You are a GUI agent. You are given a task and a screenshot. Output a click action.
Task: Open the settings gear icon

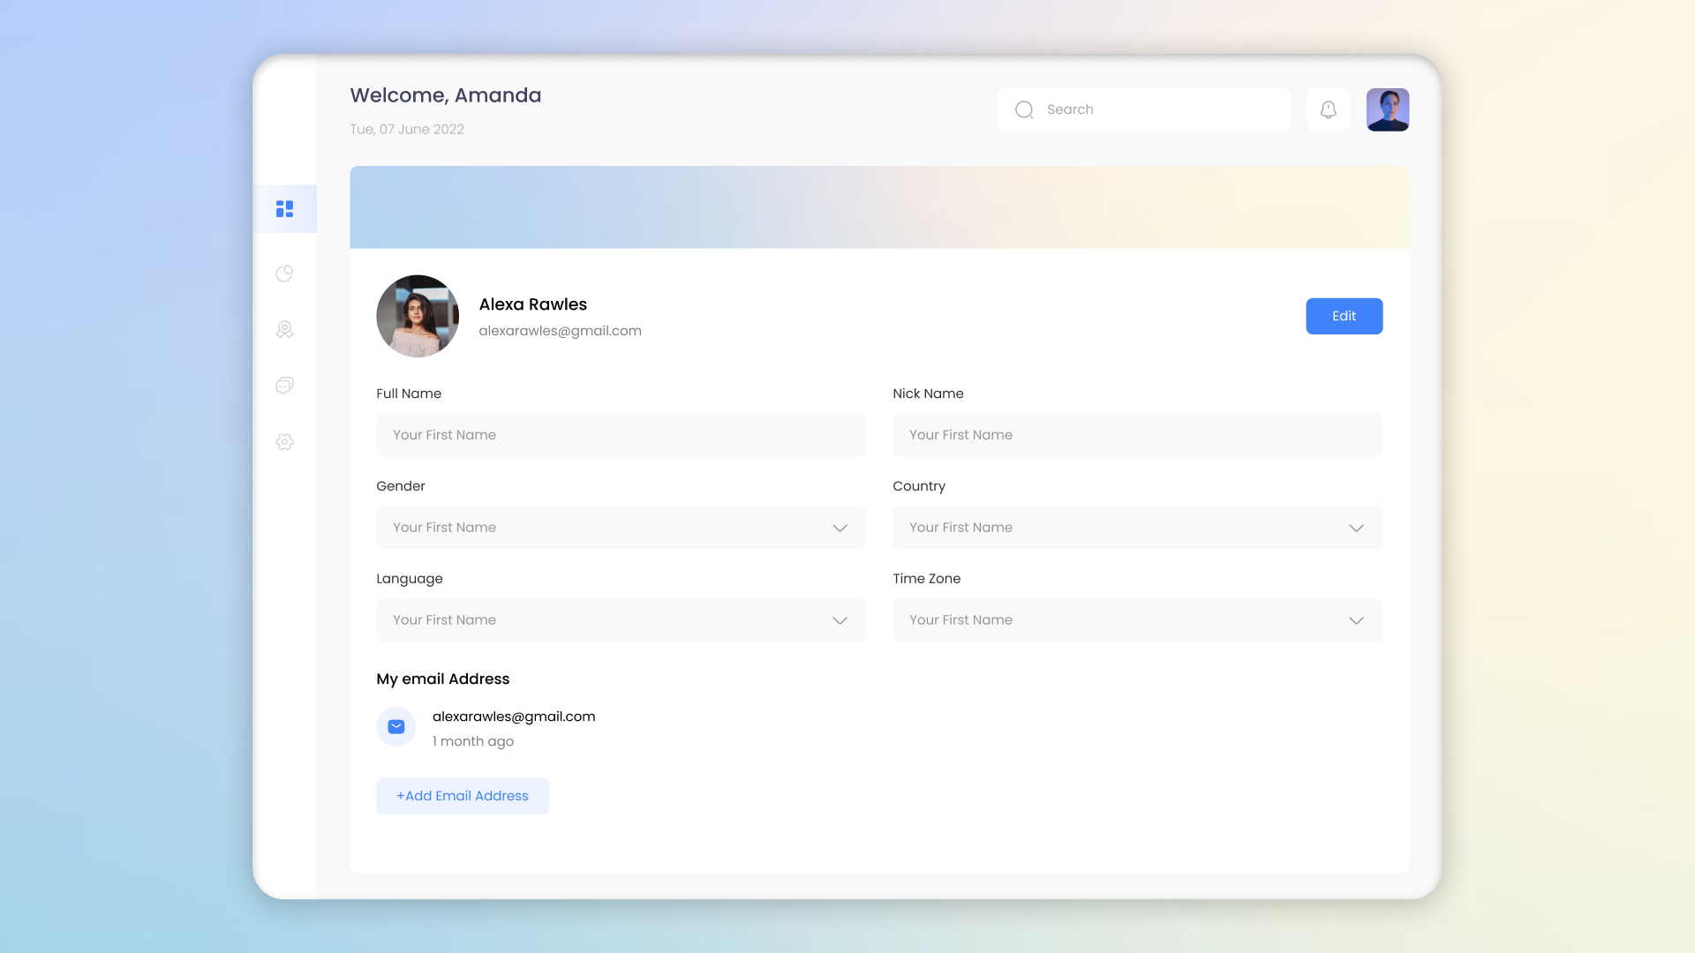click(284, 441)
